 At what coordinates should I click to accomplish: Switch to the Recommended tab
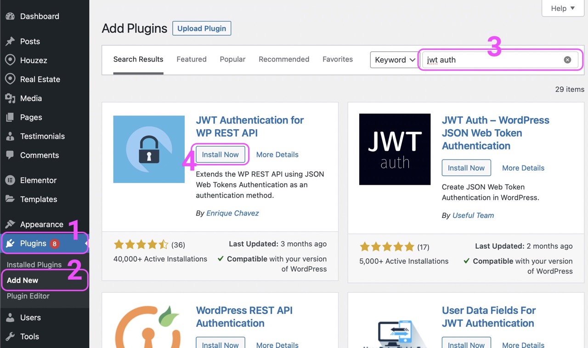click(284, 59)
